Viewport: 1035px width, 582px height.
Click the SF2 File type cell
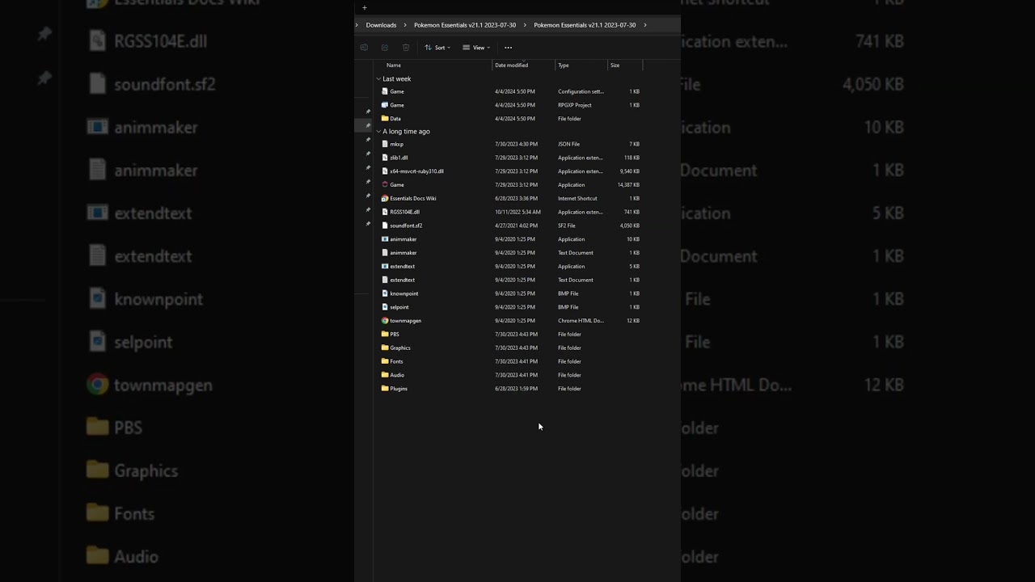tap(567, 226)
